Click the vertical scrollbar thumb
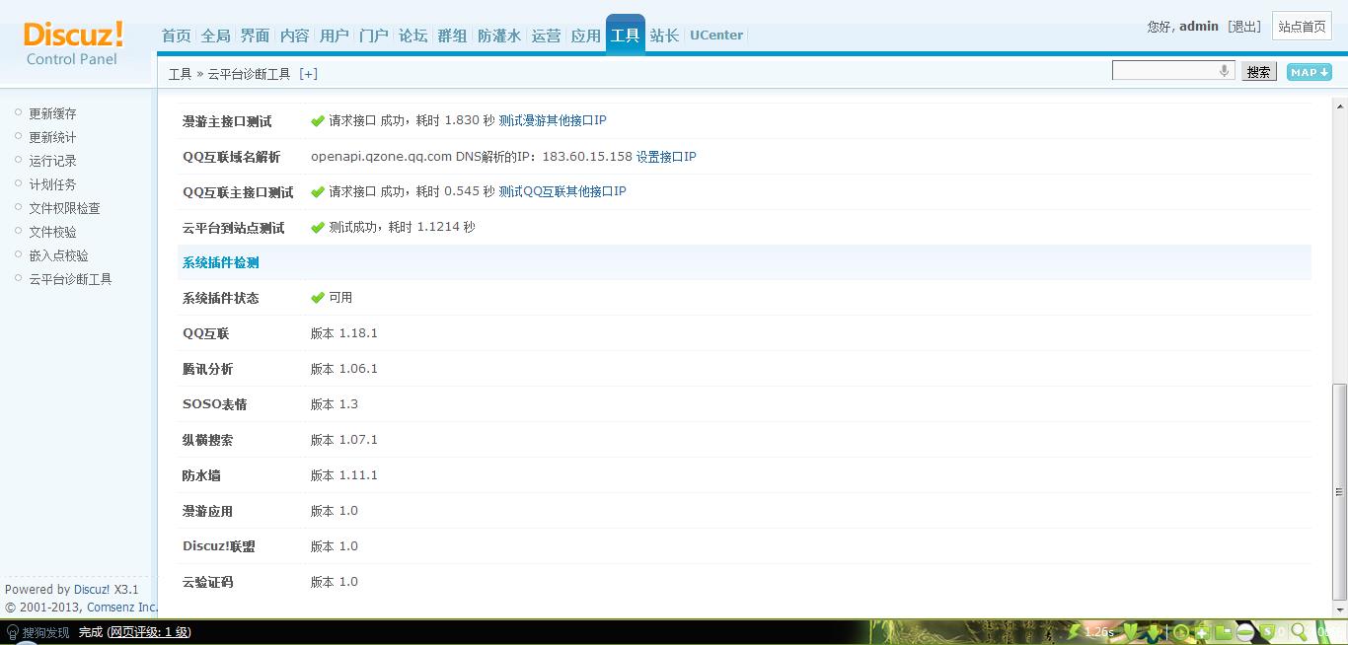This screenshot has height=645, width=1348. point(1339,491)
